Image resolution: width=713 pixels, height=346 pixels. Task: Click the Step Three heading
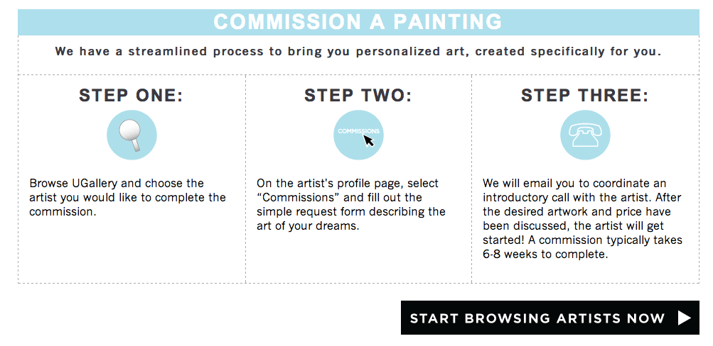(585, 96)
